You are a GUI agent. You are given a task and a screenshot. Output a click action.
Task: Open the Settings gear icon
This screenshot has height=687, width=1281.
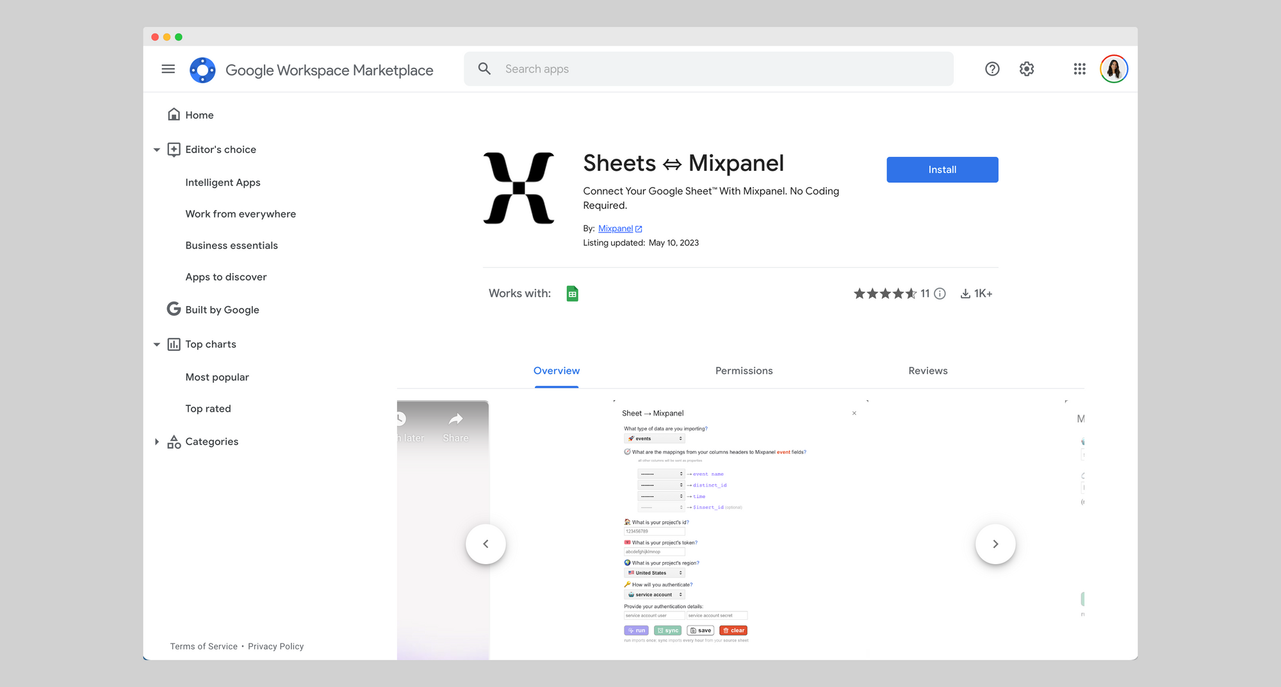[x=1027, y=69]
